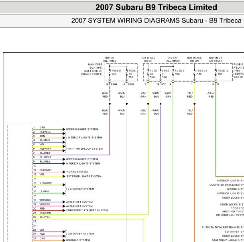This screenshot has height=242, width=244.
Task: Click connector label "B52"
Action: click(x=164, y=84)
